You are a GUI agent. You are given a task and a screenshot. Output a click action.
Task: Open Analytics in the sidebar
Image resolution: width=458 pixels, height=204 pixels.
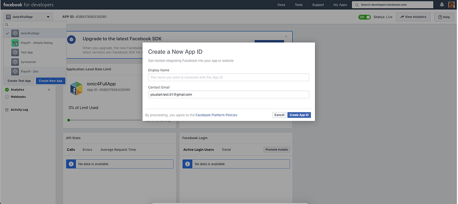click(17, 89)
